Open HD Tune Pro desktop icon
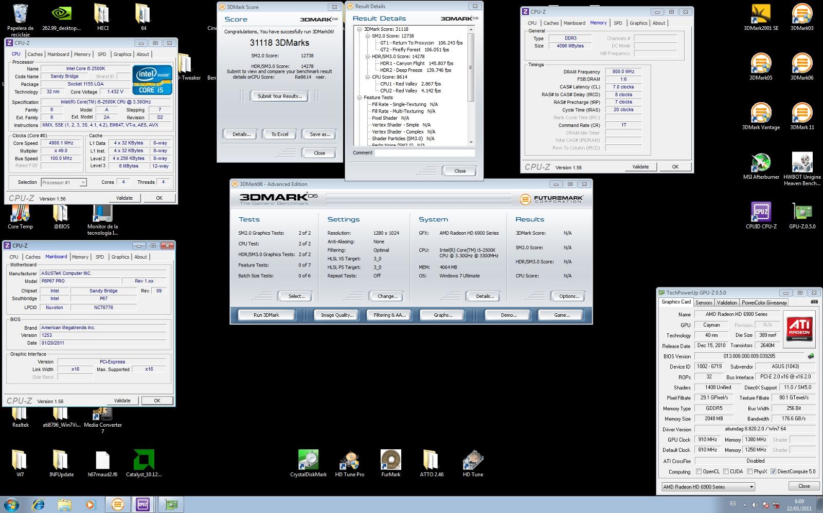Viewport: 823px width, 513px height. pos(349,463)
